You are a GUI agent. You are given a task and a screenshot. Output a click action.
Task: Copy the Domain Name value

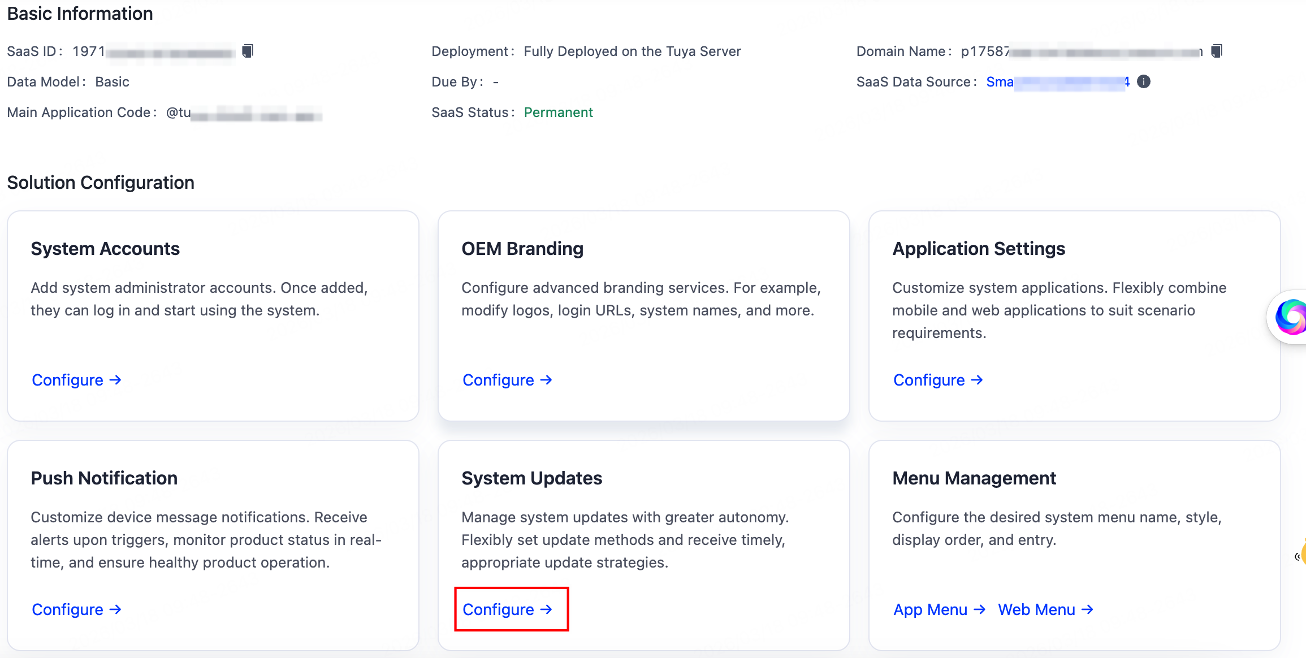click(1216, 50)
